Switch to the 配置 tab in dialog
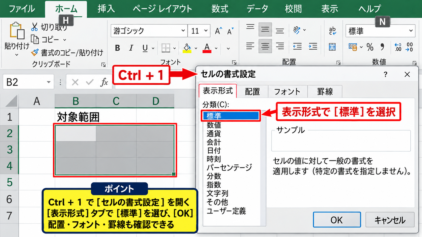Screen dimensions: 422x237 (252, 91)
